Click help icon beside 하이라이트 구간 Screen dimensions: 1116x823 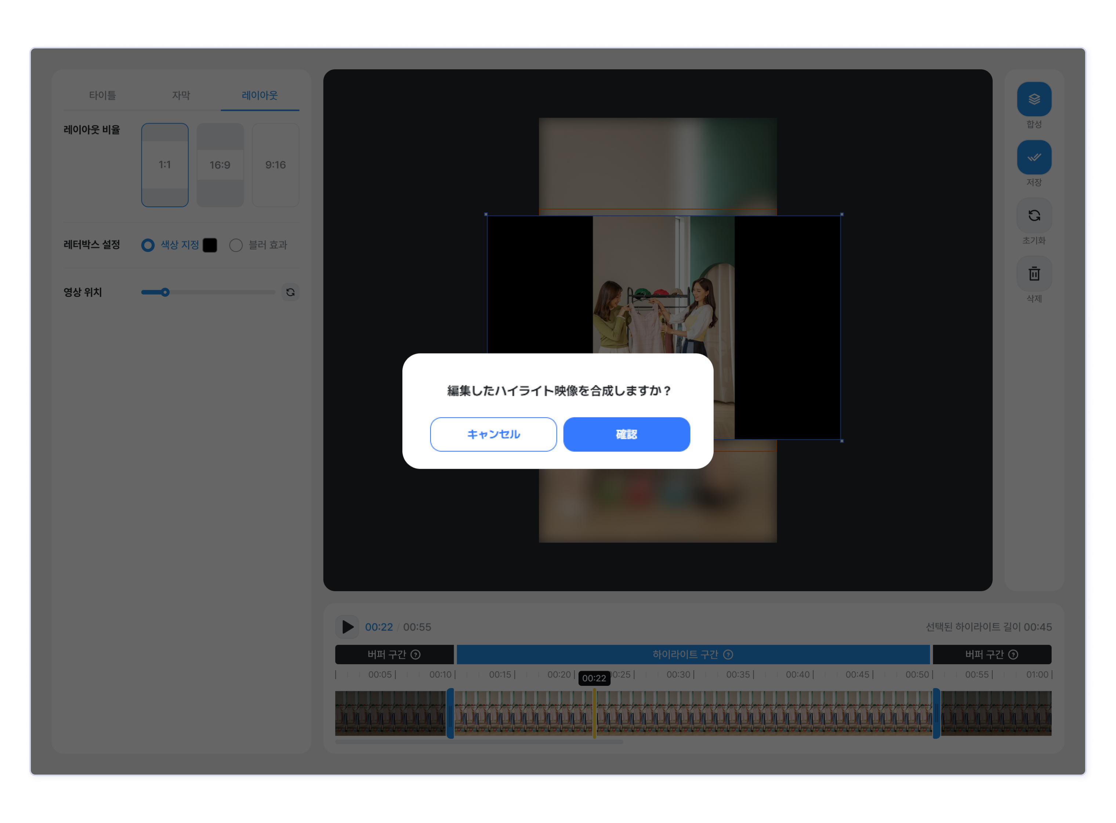pos(728,655)
